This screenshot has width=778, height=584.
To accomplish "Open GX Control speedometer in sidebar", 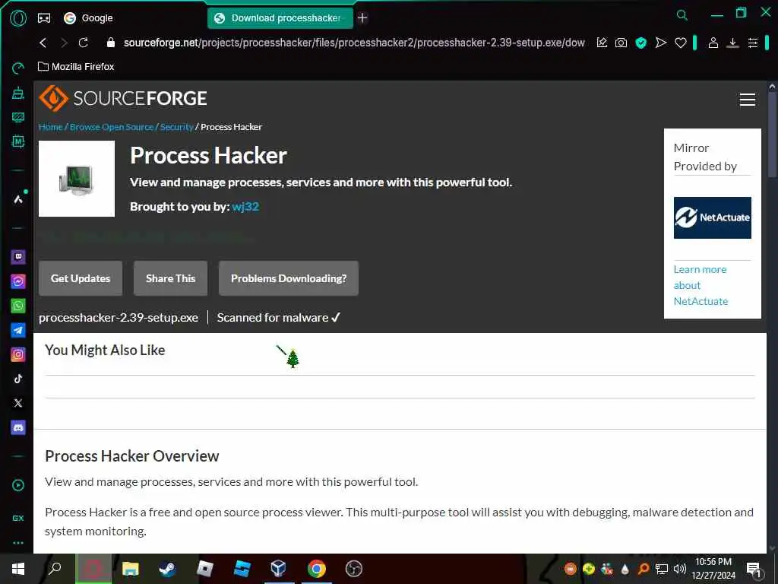I will pos(18,68).
